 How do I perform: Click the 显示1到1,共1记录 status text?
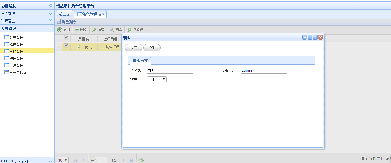point(375,158)
